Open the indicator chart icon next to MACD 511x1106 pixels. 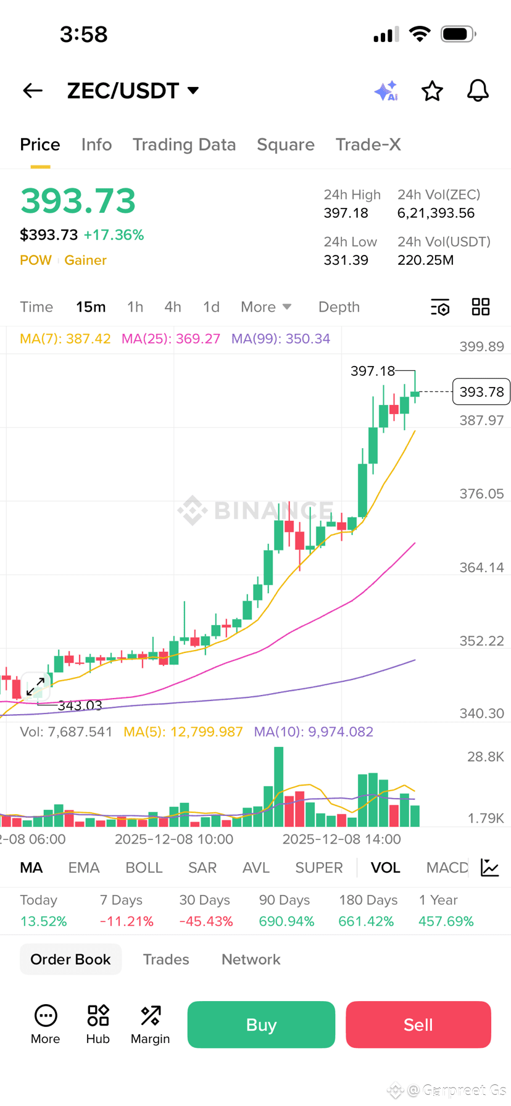click(490, 867)
